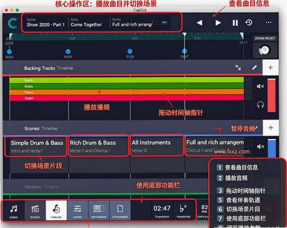This screenshot has width=287, height=228.
Task: Start playback with the play button
Action: pyautogui.click(x=218, y=23)
